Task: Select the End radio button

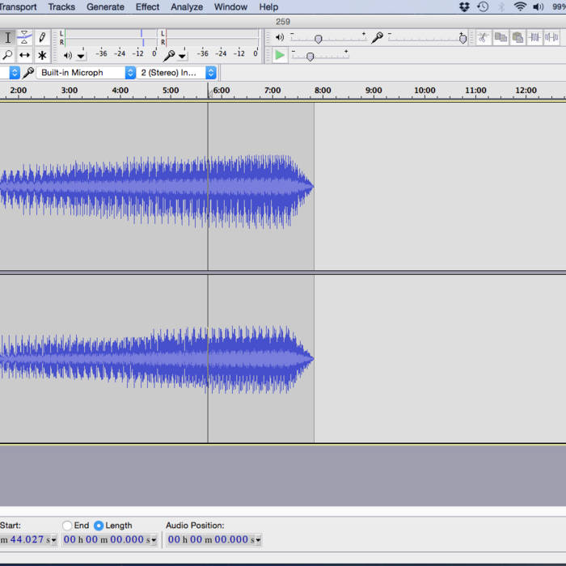Action: point(67,526)
